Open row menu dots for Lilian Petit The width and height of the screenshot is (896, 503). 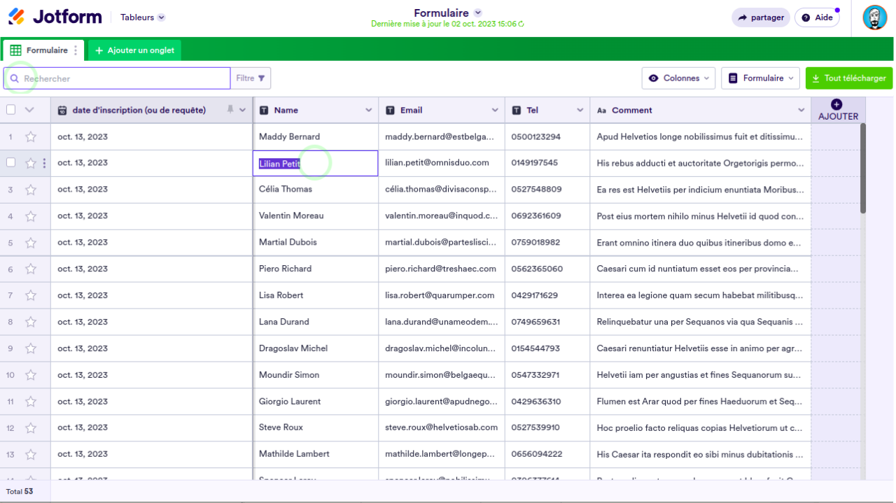pos(44,163)
